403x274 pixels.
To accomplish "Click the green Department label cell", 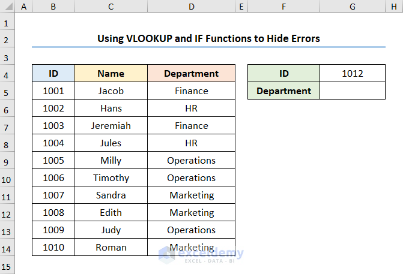I will pos(283,91).
